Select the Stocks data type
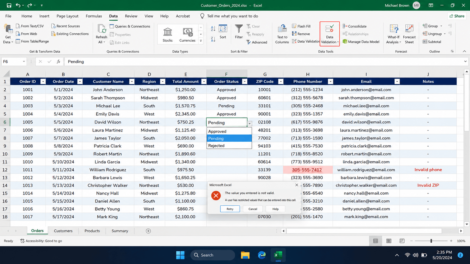The height and width of the screenshot is (264, 470). (x=168, y=35)
